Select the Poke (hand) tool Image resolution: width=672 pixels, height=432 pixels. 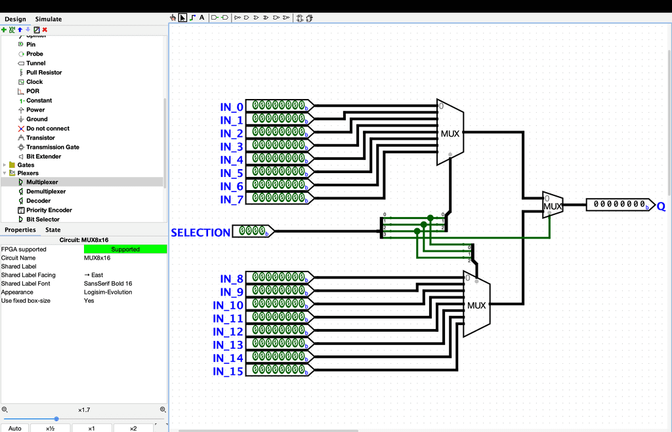point(173,18)
